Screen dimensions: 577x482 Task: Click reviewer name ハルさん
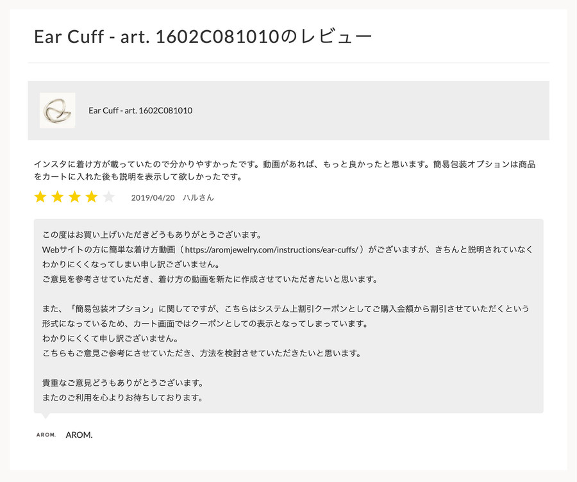click(x=198, y=197)
